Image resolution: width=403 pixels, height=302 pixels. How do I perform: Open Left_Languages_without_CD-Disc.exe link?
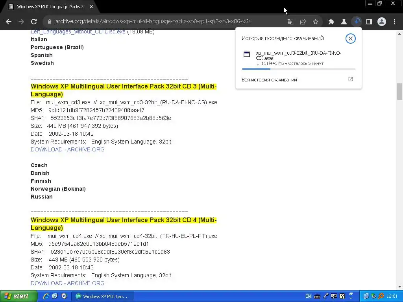(78, 31)
